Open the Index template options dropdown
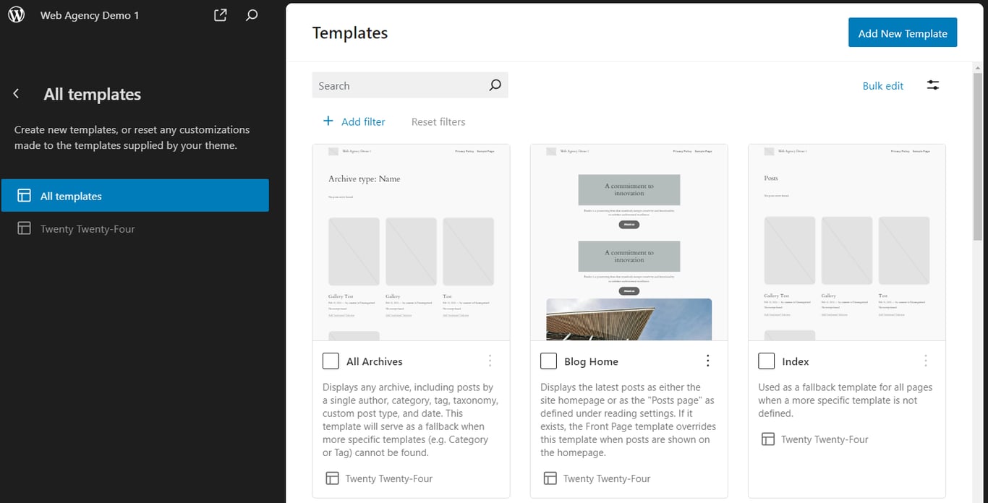The image size is (988, 503). coord(926,360)
